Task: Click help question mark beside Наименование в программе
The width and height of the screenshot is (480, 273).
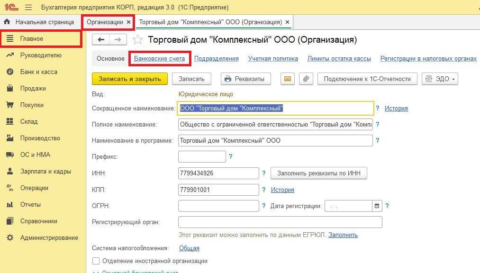Action: 378,140
